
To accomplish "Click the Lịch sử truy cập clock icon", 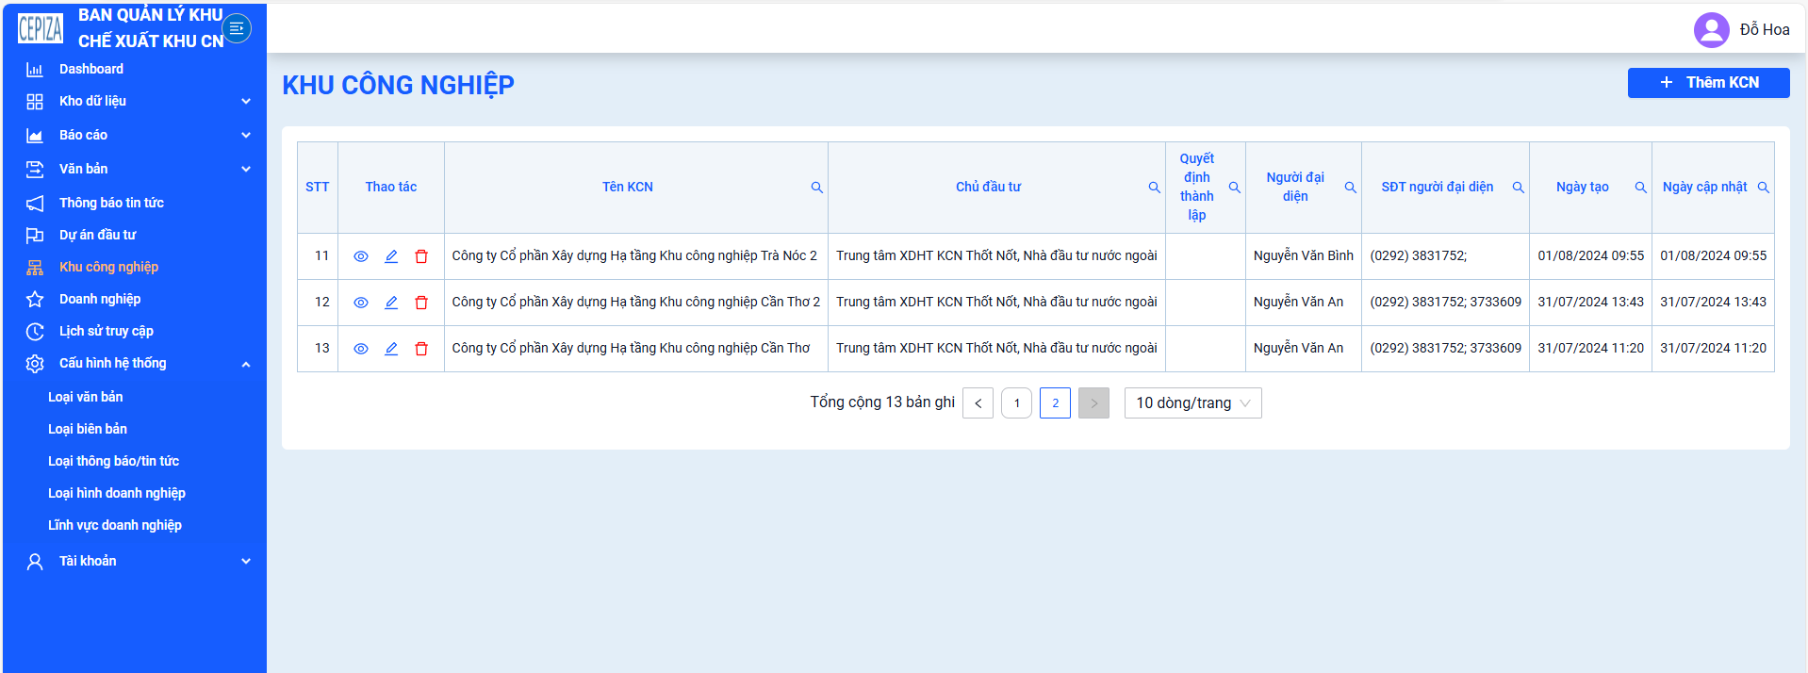I will tap(35, 331).
